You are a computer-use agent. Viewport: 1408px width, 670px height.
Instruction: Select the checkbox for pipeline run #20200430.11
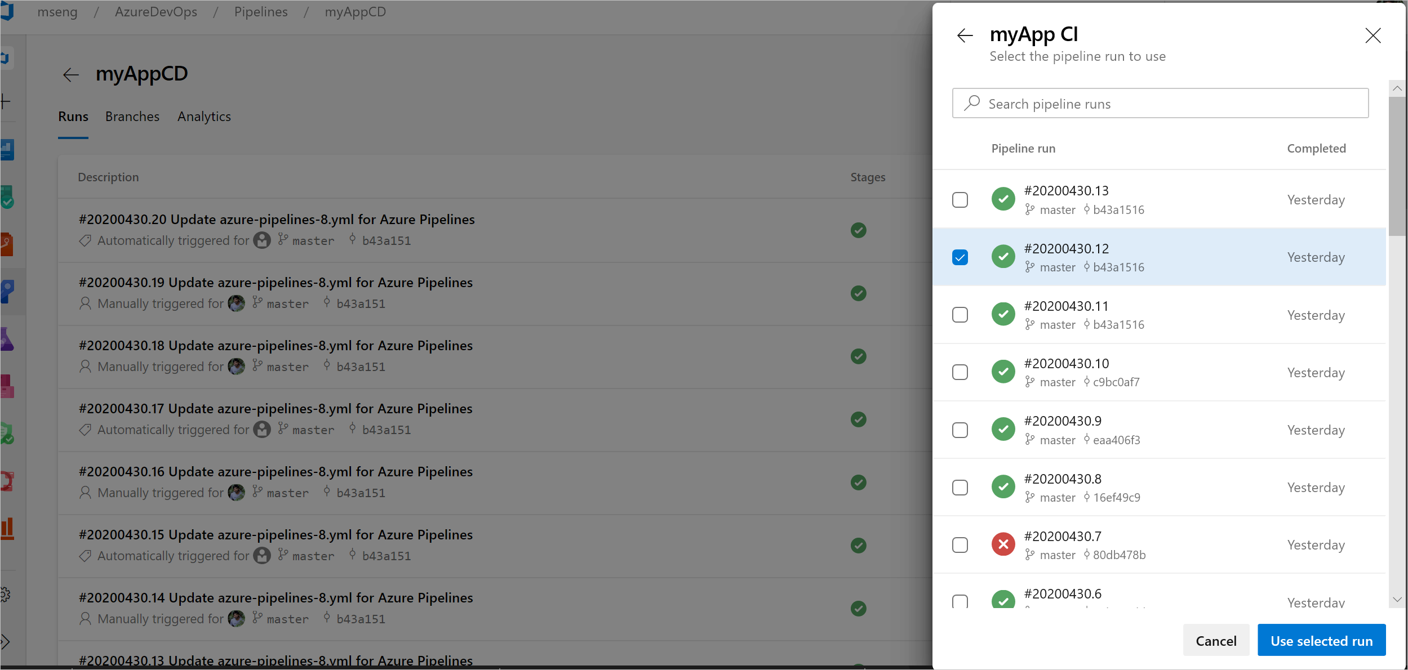[x=960, y=315]
